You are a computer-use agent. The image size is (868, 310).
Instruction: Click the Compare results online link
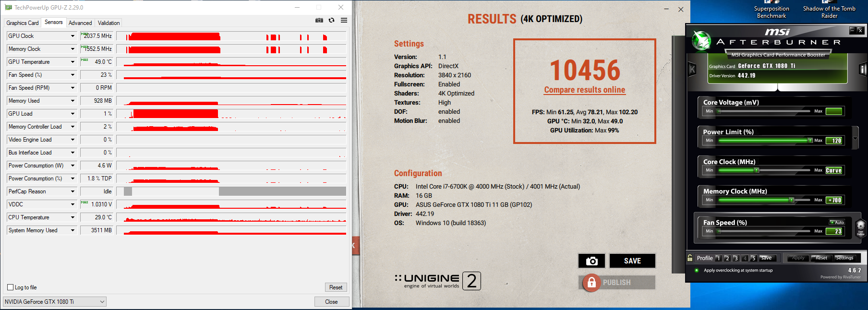(584, 90)
